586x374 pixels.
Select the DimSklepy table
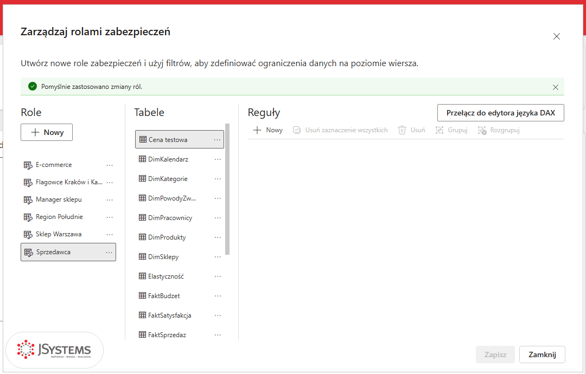[x=180, y=257]
